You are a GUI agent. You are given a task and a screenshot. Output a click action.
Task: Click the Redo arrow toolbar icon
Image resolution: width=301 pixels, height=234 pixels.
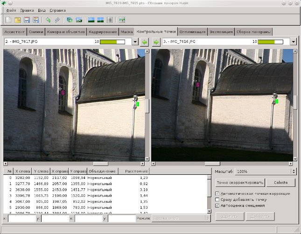coord(57,20)
